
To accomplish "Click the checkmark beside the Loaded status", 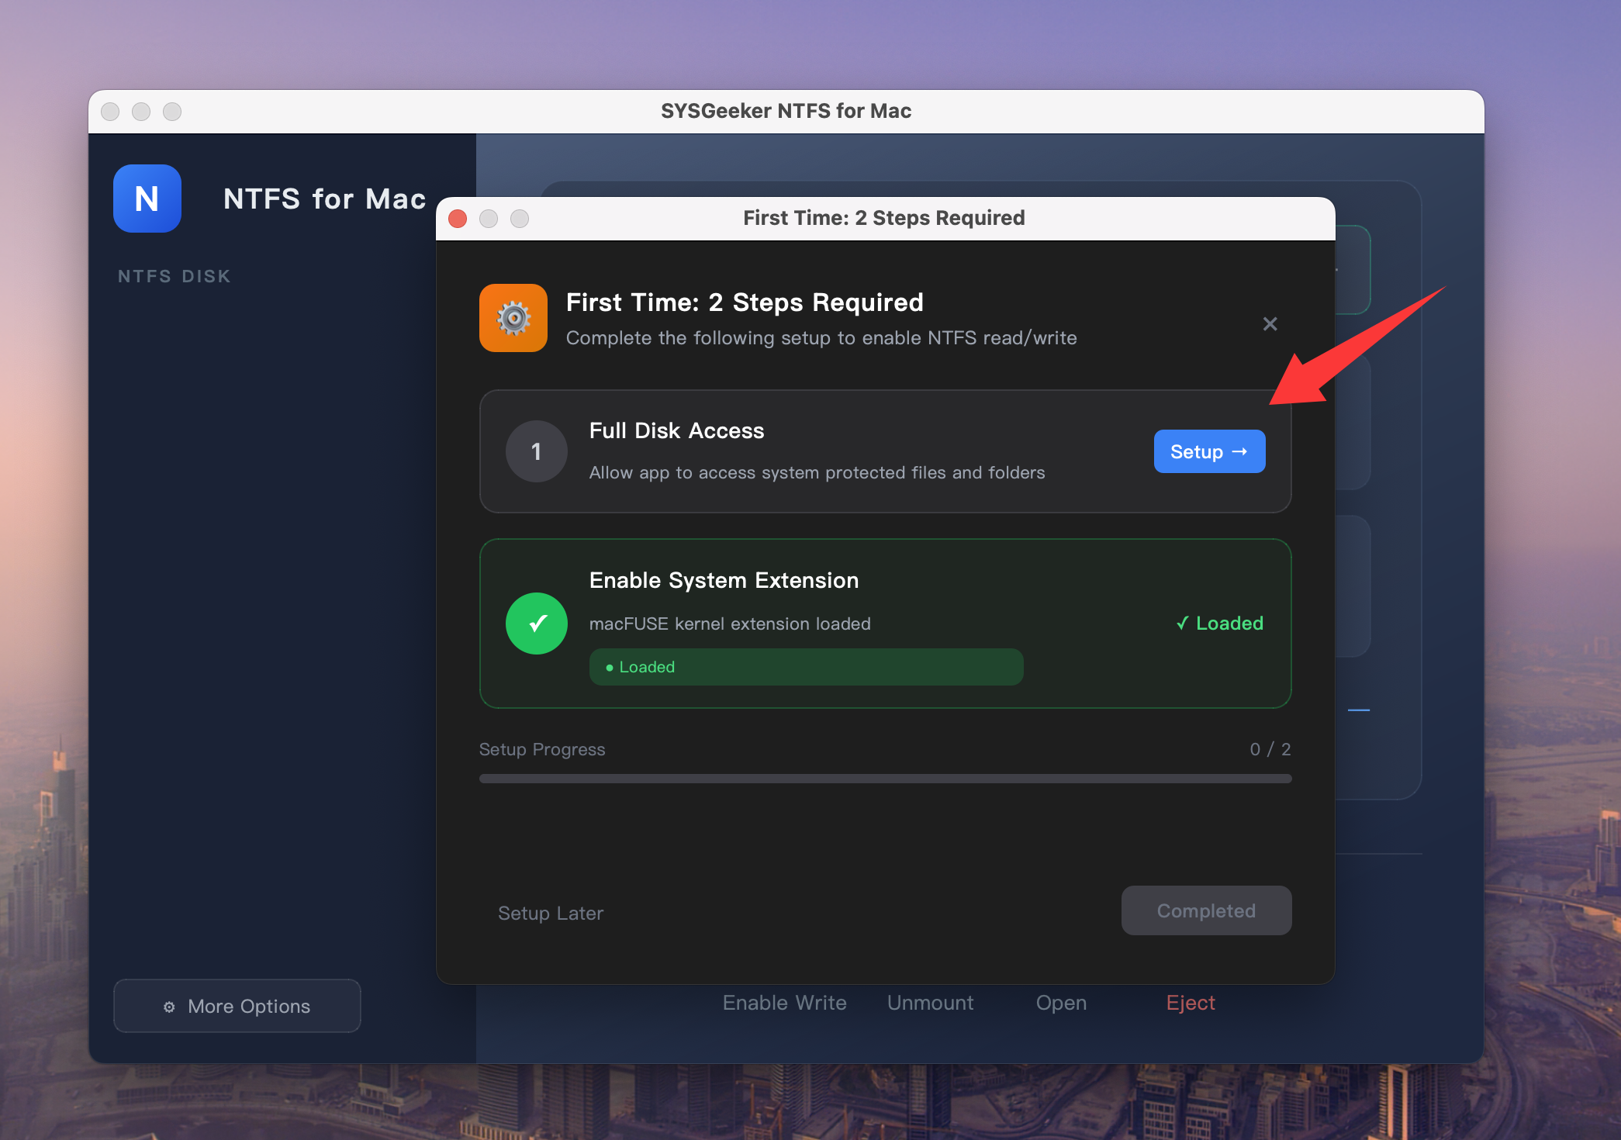I will tap(1182, 623).
